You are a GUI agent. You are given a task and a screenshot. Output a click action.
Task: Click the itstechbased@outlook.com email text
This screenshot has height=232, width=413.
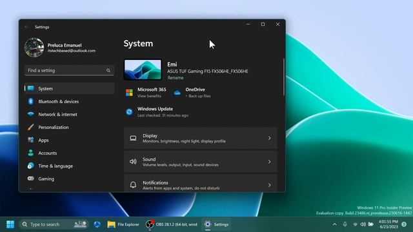point(72,51)
